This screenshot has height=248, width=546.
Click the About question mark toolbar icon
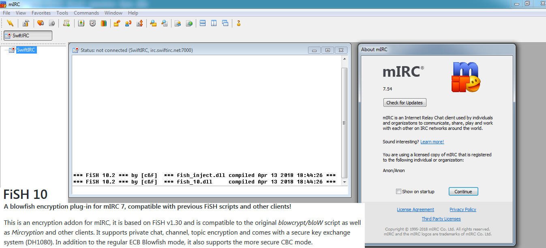(x=239, y=23)
